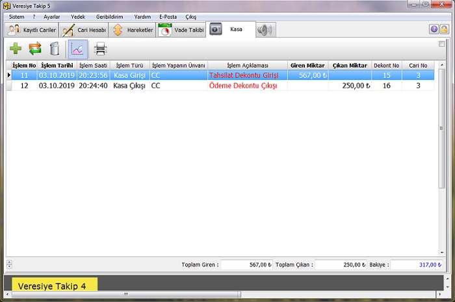Open Kayıtlı Cariler tab
Image resolution: width=455 pixels, height=302 pixels.
31,30
